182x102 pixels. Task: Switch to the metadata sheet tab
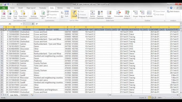click(24, 95)
